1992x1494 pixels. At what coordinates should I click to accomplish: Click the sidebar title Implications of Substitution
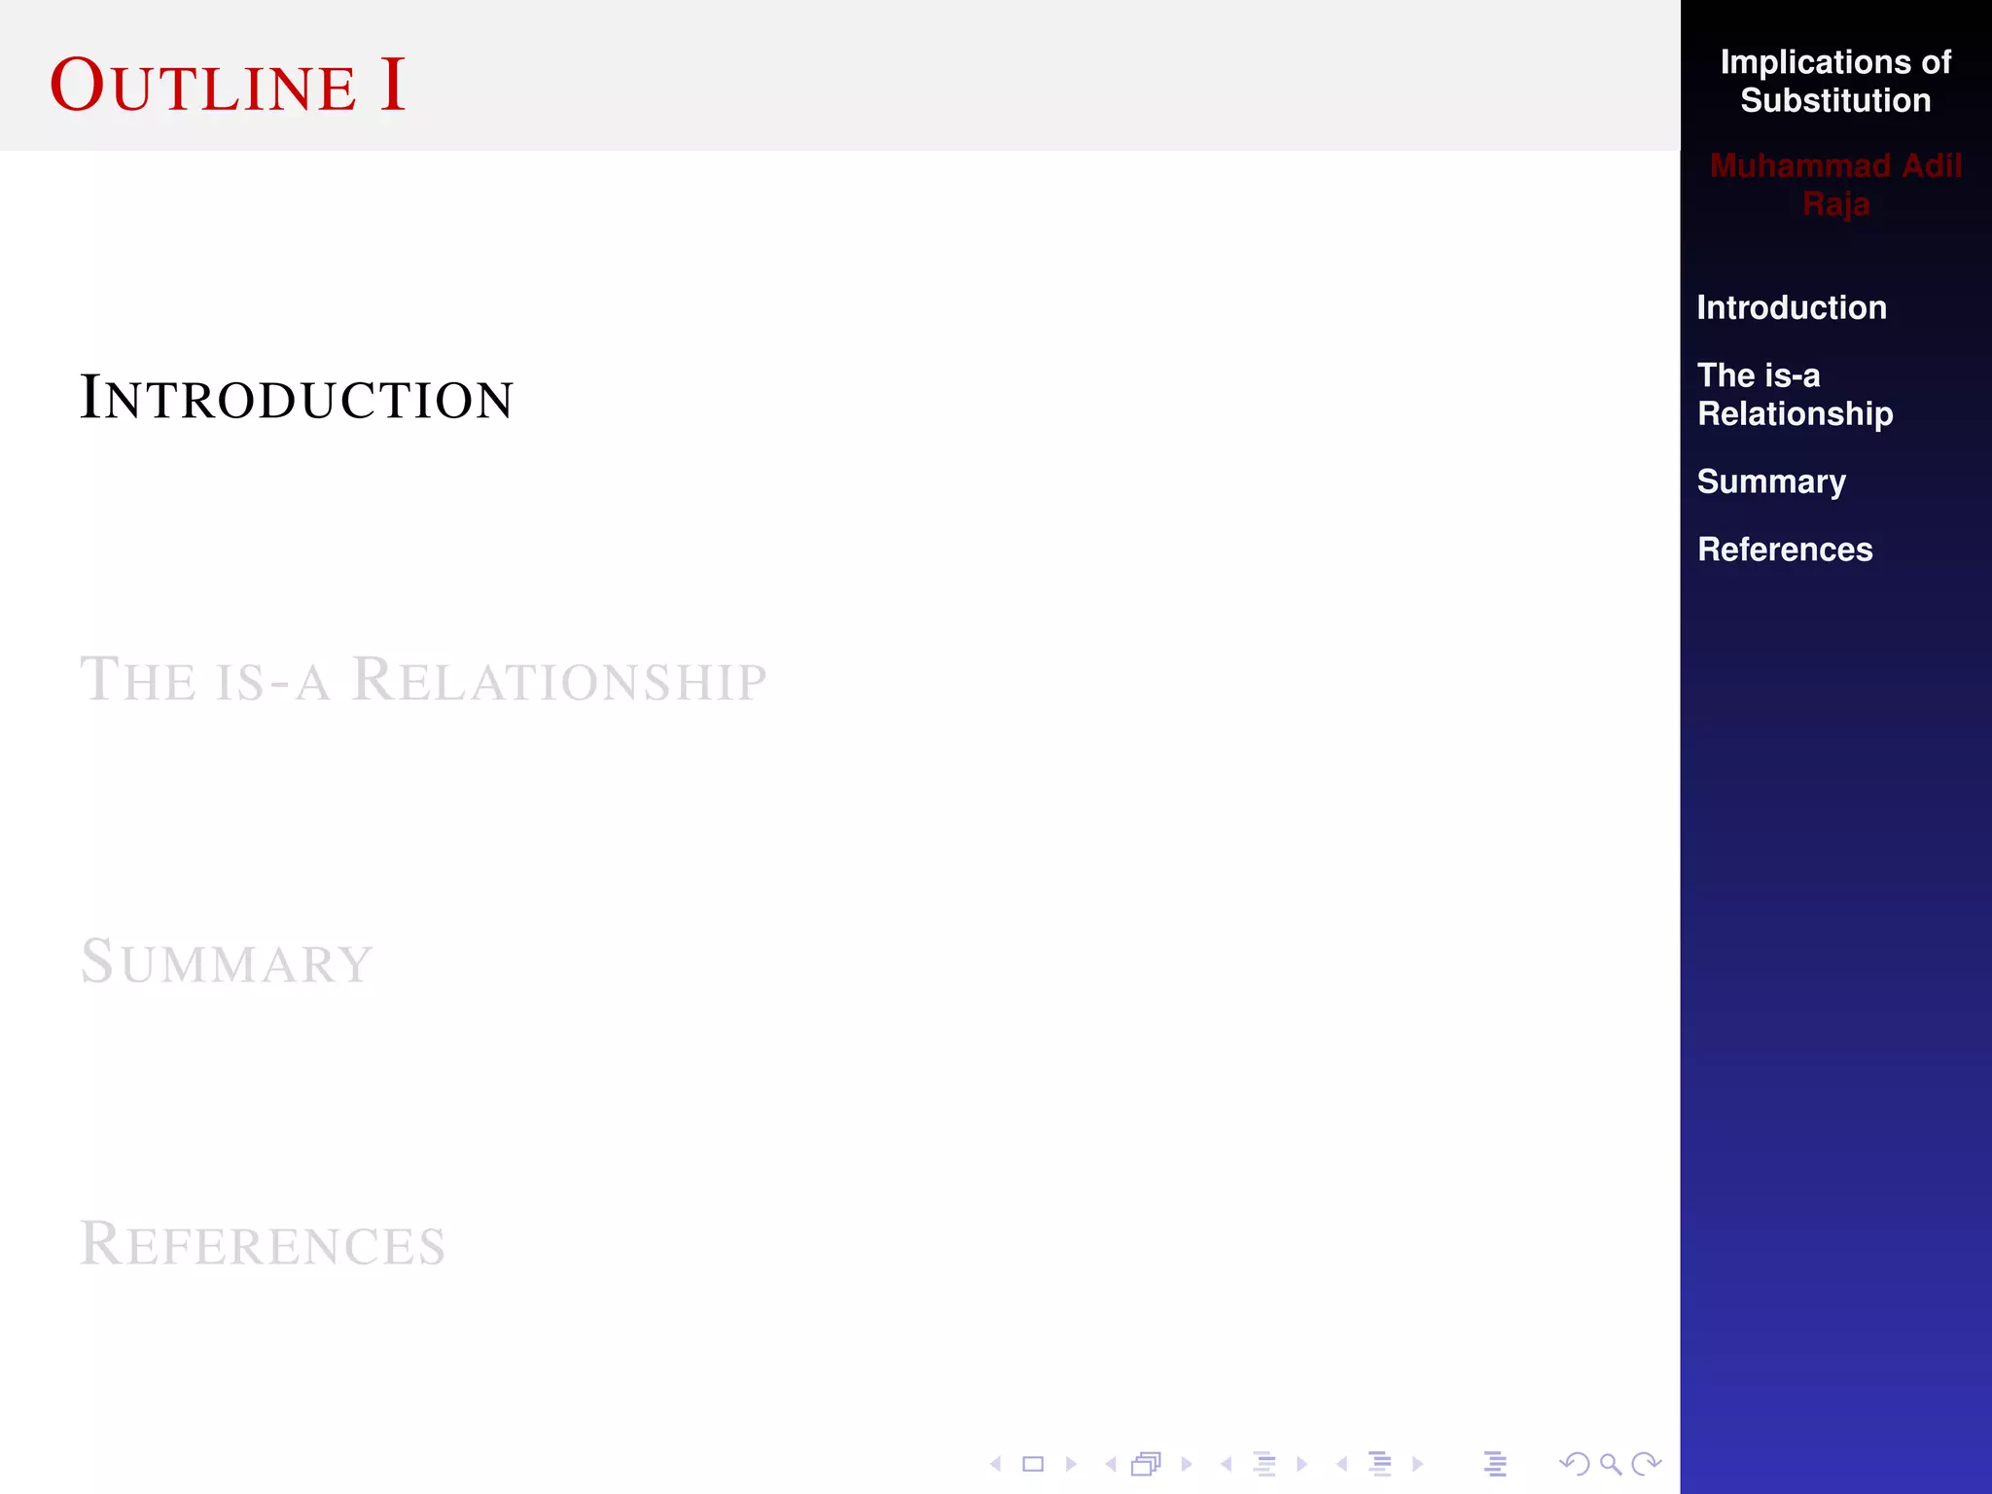1835,81
